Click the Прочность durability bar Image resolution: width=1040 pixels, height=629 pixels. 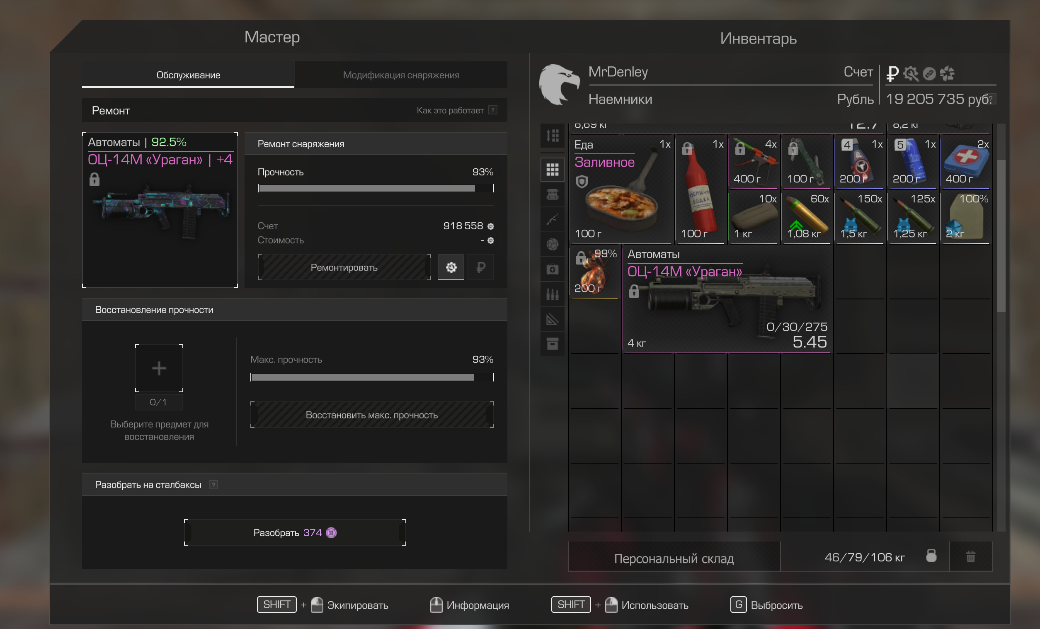[376, 188]
